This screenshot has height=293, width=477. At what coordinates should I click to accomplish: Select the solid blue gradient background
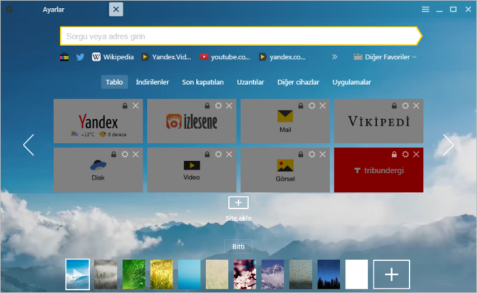189,274
